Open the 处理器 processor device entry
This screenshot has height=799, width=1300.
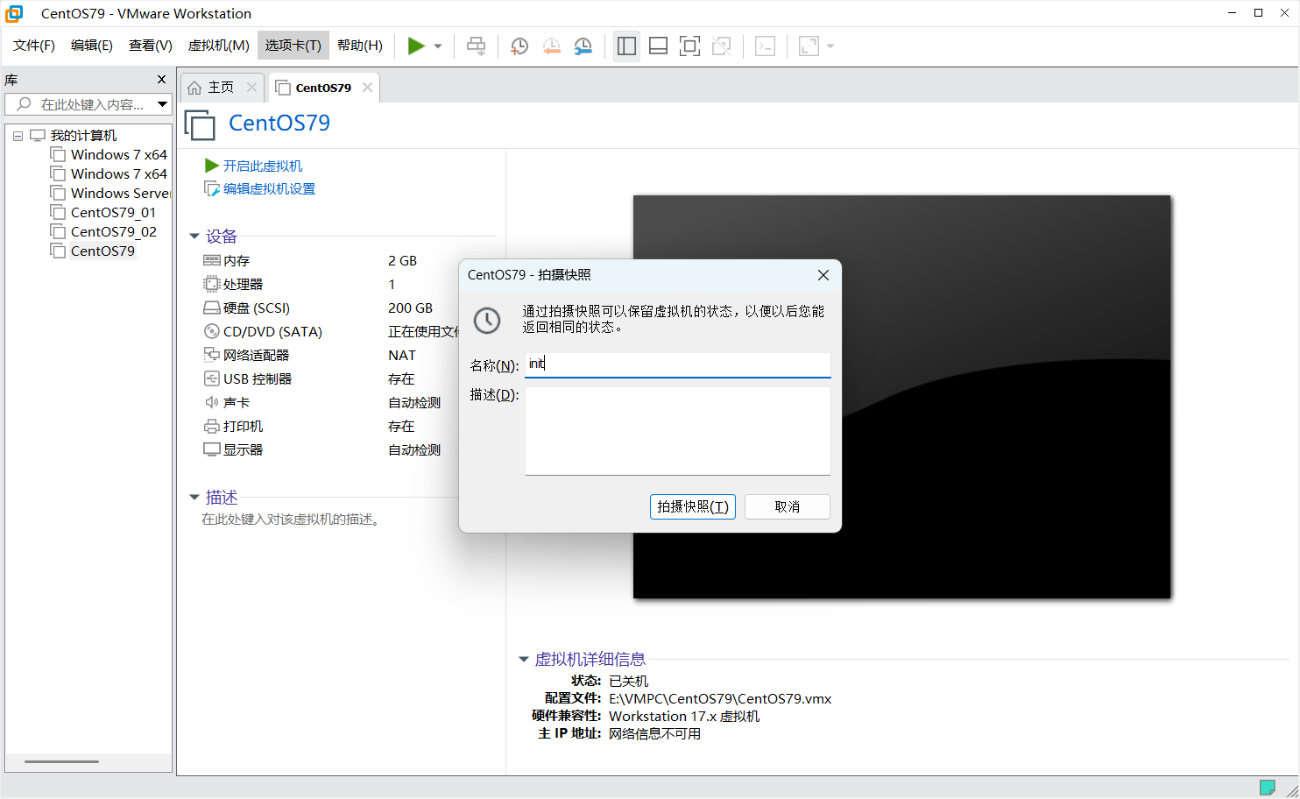(x=233, y=285)
